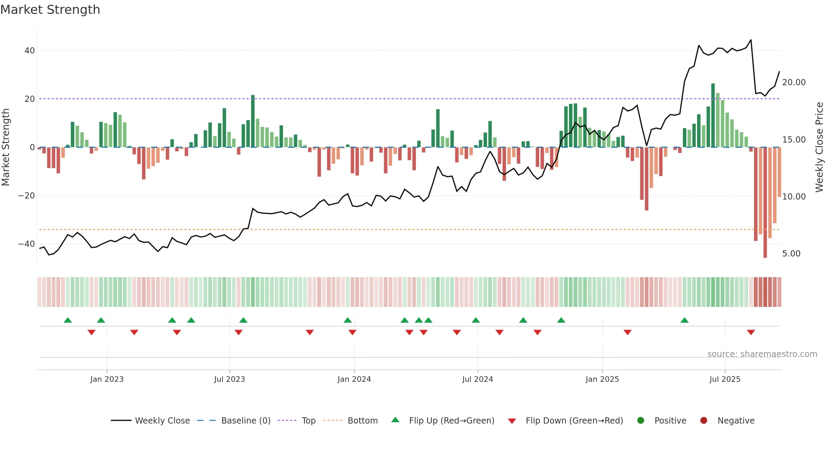Toggle the Baseline (0) legend entry
Viewport: 829px width, 466px height.
click(x=234, y=420)
